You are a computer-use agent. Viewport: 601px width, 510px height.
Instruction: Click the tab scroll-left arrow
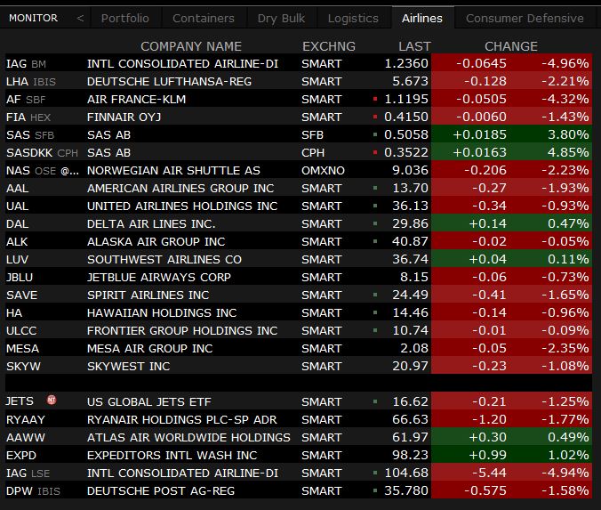80,18
